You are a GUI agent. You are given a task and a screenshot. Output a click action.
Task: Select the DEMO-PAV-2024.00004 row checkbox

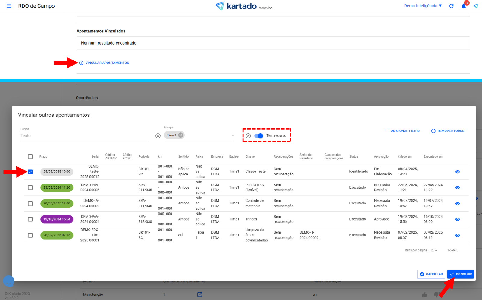[30, 219]
